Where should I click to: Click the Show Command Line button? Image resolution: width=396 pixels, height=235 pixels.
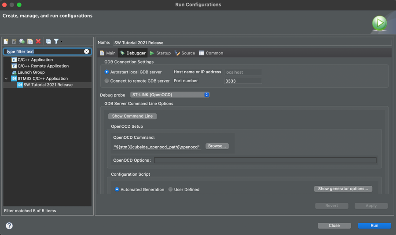coord(132,116)
